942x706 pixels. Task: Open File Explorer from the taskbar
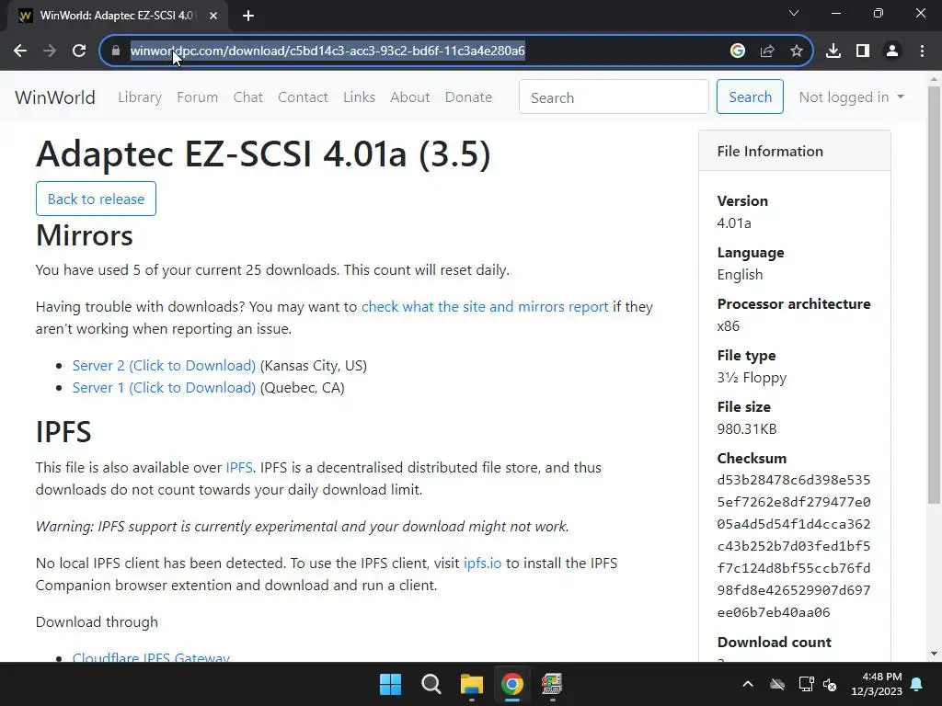click(472, 684)
